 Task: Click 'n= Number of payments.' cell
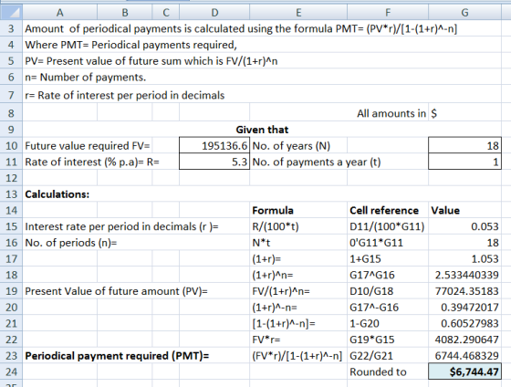point(86,78)
